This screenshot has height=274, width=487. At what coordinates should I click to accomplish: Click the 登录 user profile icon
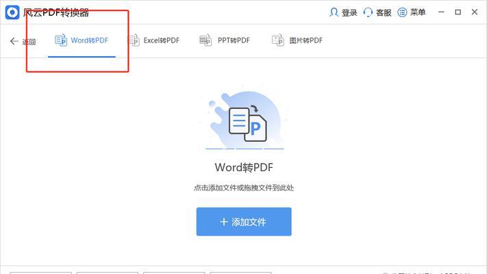pos(334,12)
